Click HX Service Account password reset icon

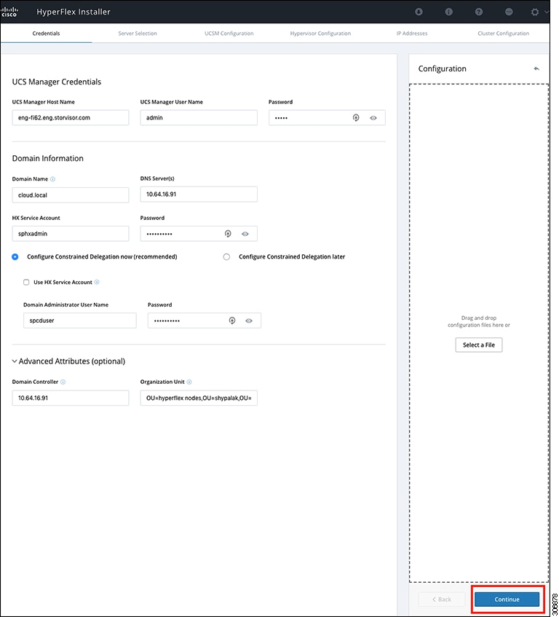[228, 234]
